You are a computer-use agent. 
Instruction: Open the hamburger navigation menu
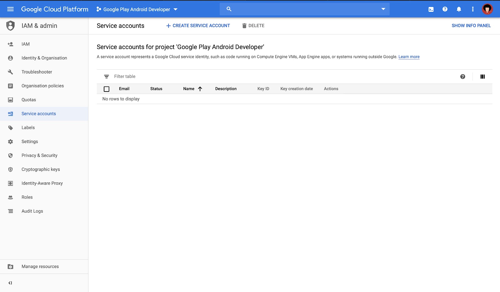click(10, 9)
